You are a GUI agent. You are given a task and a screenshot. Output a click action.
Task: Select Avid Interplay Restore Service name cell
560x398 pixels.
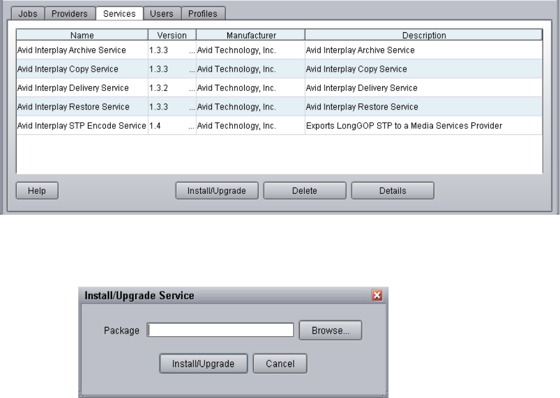tap(82, 106)
